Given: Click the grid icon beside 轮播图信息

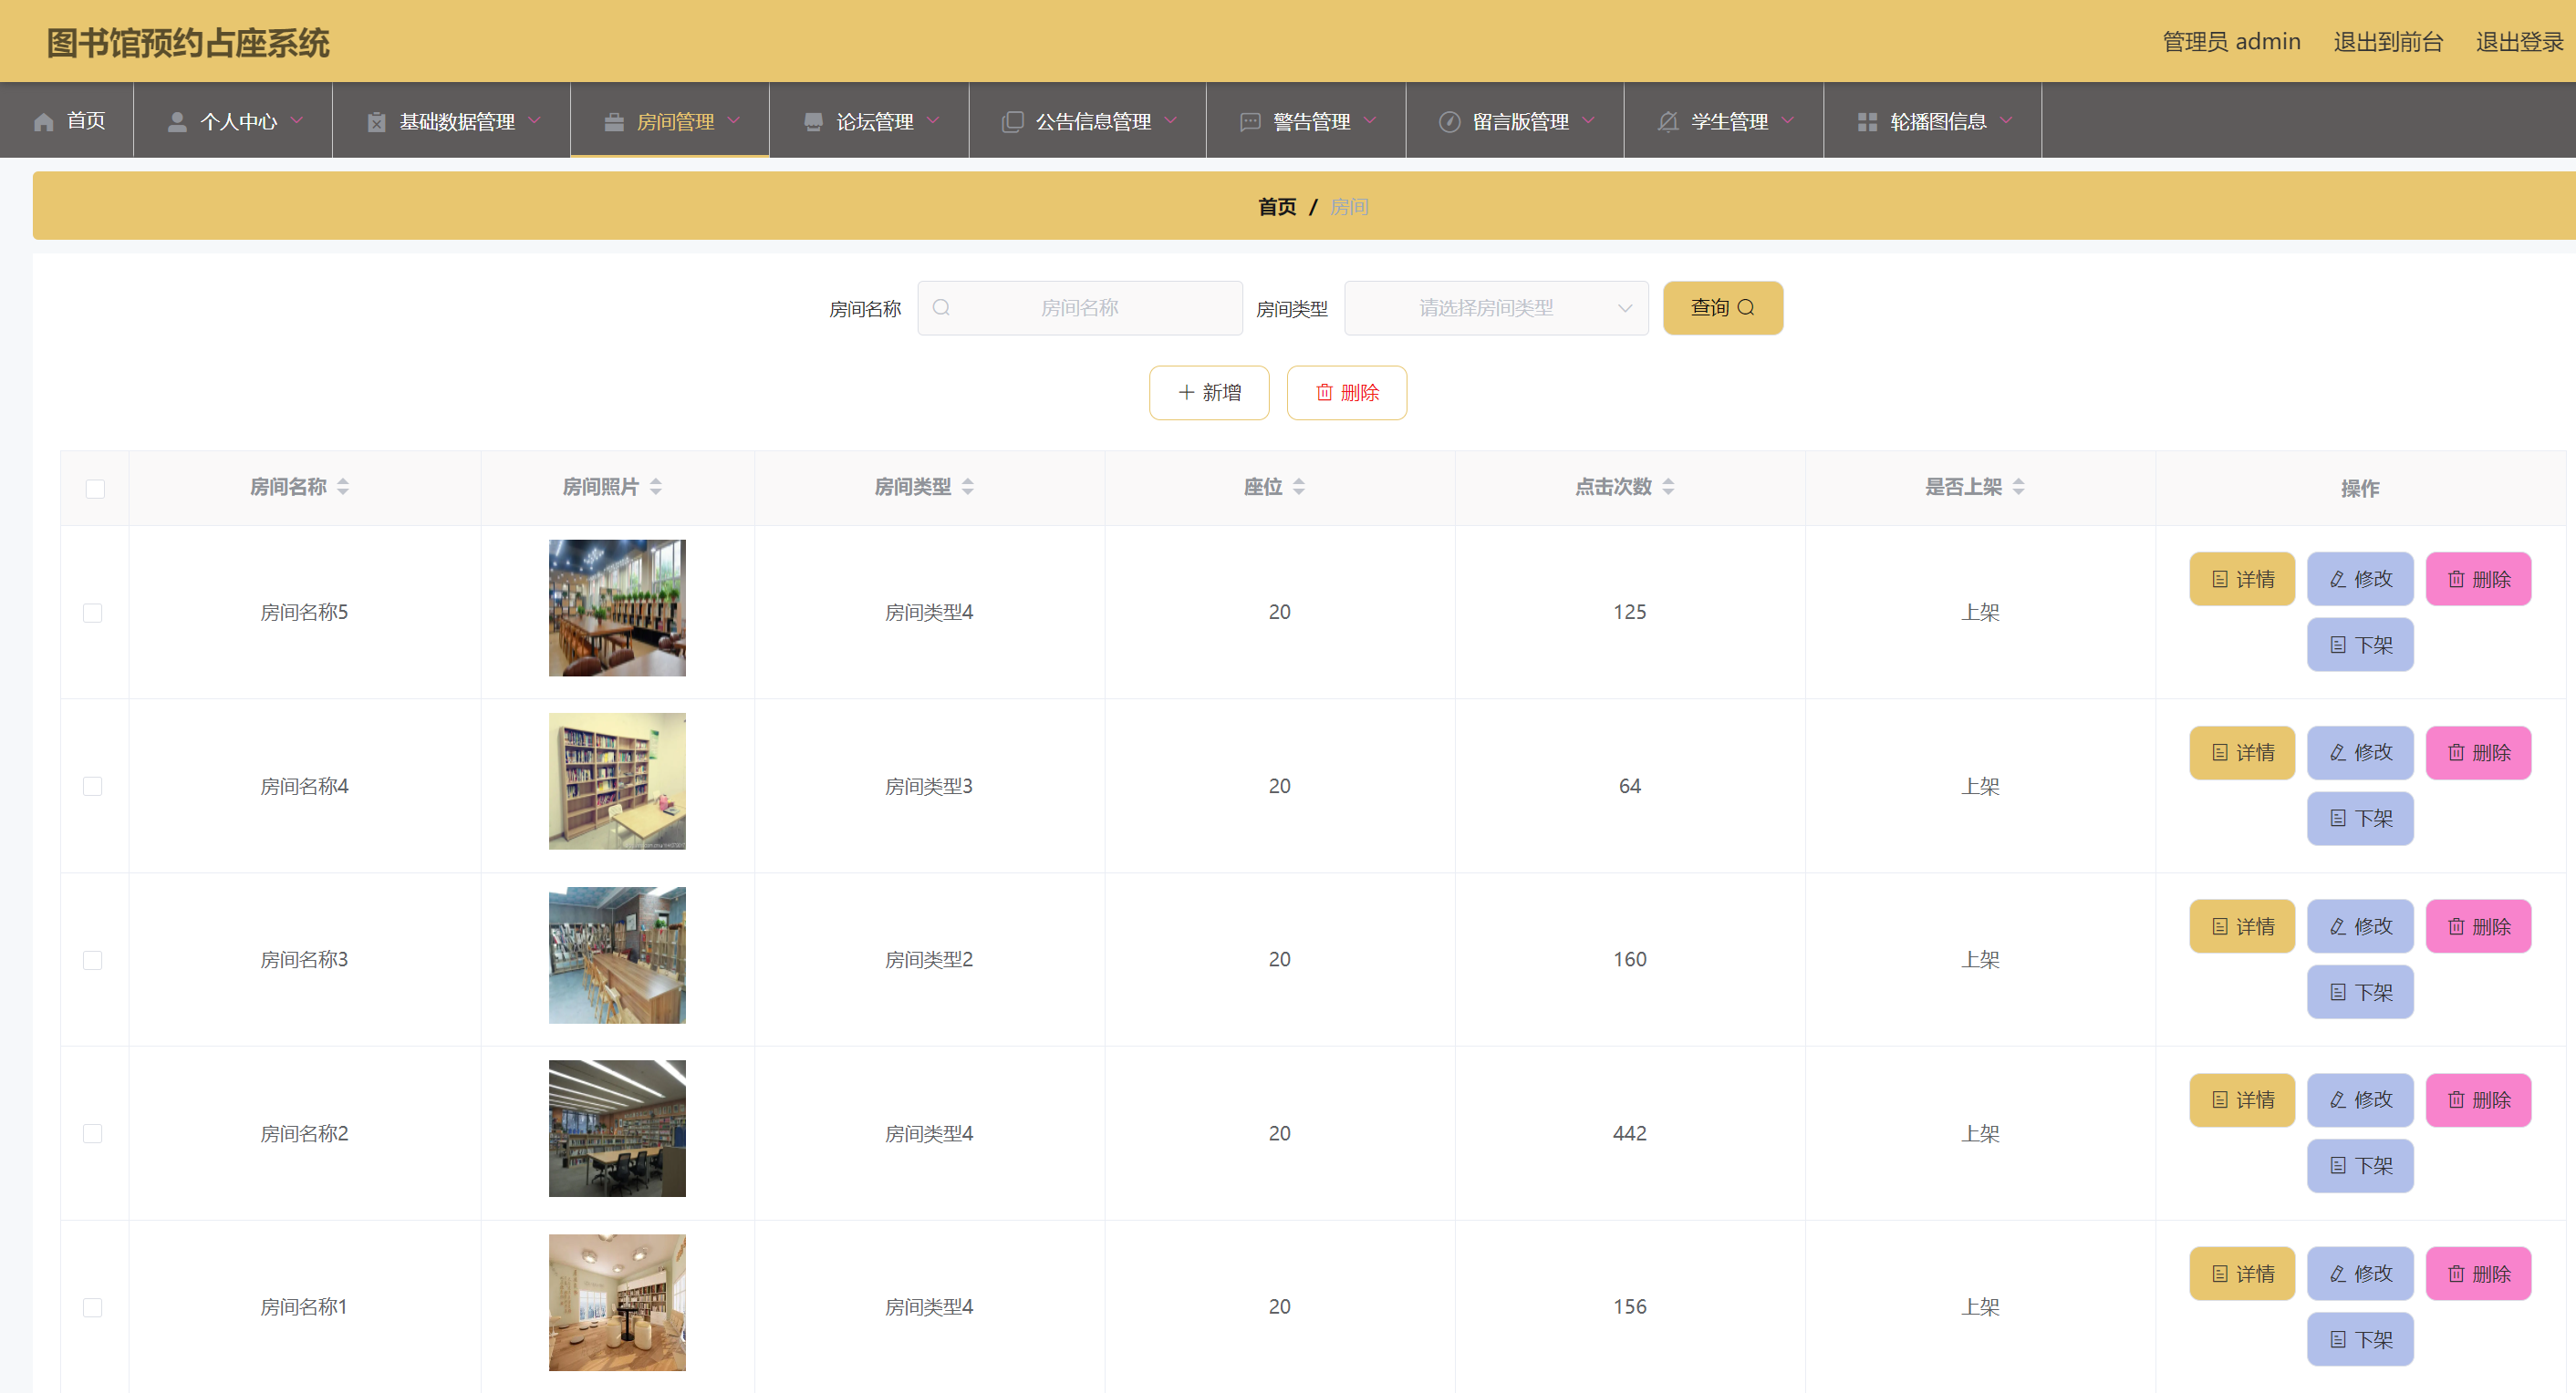Looking at the screenshot, I should [x=1866, y=122].
